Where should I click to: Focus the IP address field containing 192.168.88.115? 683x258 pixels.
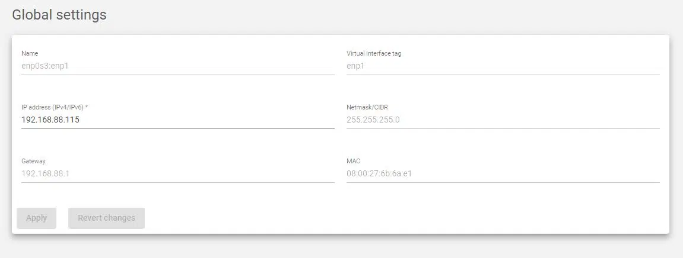(x=50, y=120)
